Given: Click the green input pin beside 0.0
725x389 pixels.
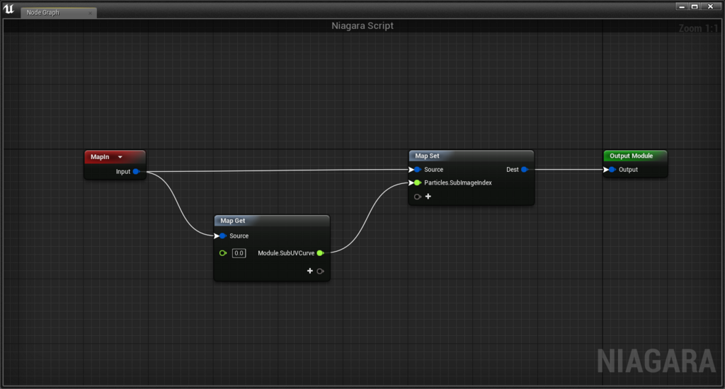Looking at the screenshot, I should click(223, 253).
